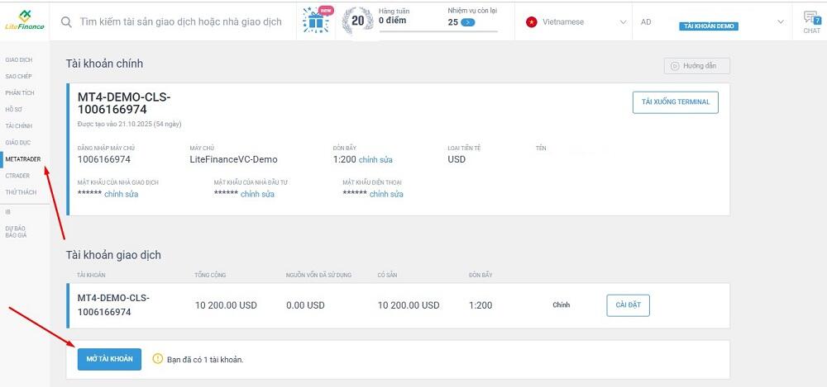Edit leverage via chỉnh sửa next to 1:200

375,159
